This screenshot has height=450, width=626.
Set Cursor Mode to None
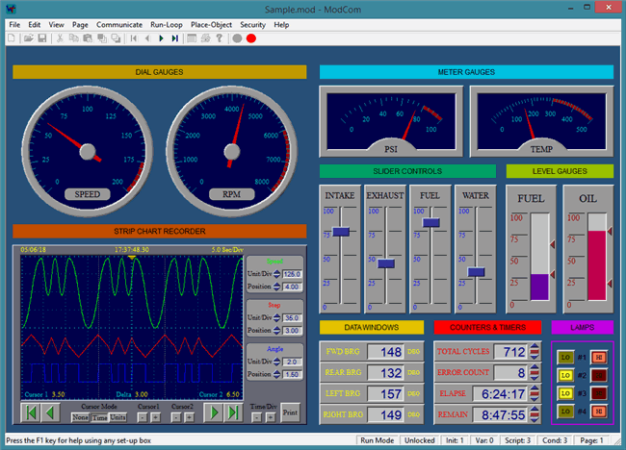[x=81, y=417]
